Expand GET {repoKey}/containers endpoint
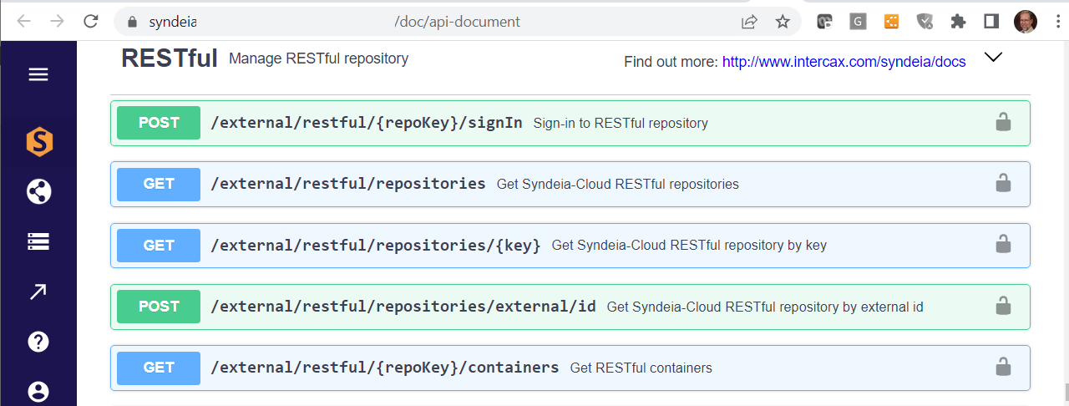Viewport: 1069px width, 406px height. 570,368
